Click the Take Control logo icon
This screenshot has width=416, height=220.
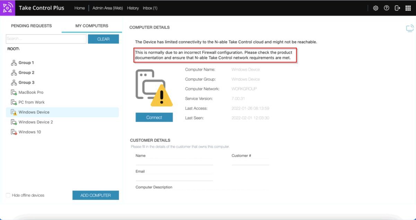(8, 8)
